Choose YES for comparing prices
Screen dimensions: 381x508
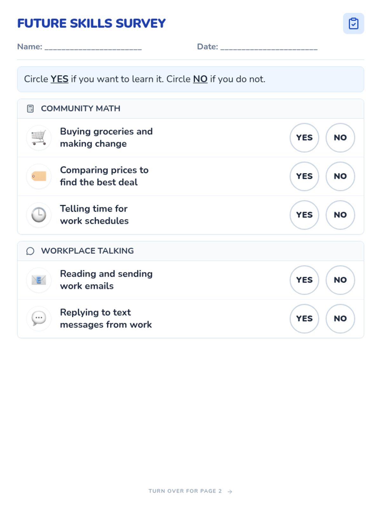[x=304, y=176]
